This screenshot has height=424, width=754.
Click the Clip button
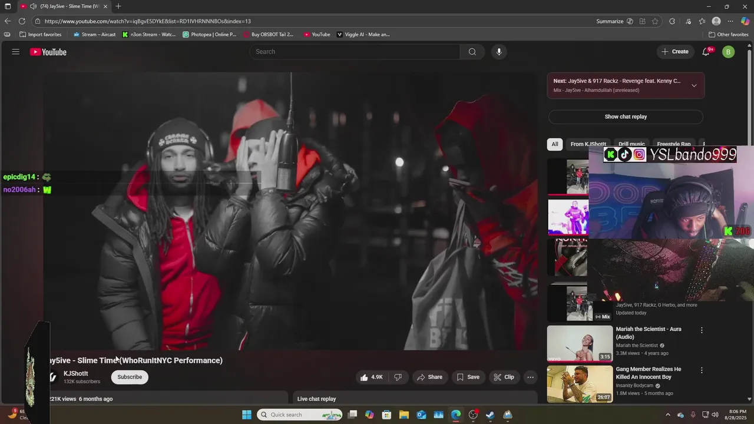[x=504, y=377]
